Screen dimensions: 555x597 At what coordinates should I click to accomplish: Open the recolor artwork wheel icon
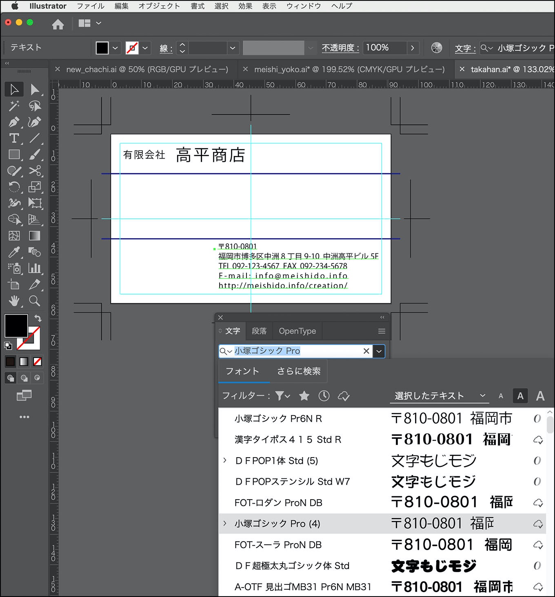[x=437, y=48]
